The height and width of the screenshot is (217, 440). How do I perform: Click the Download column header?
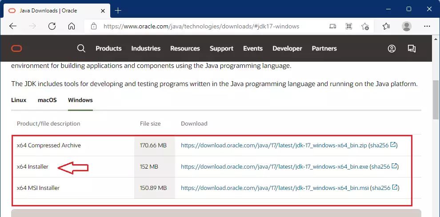194,124
